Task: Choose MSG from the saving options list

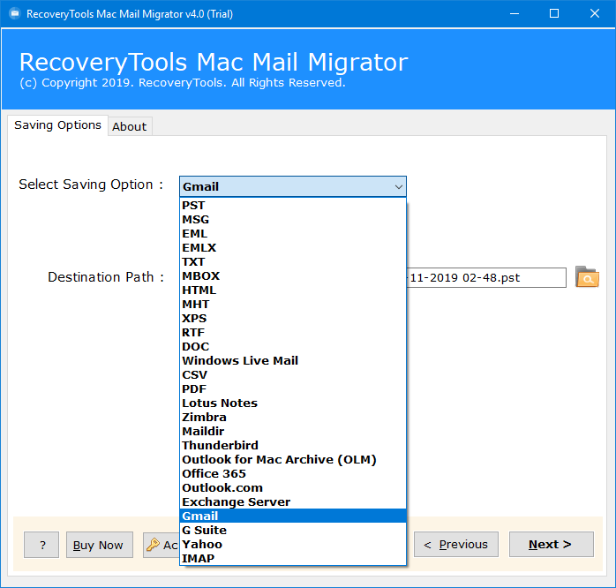Action: tap(293, 219)
